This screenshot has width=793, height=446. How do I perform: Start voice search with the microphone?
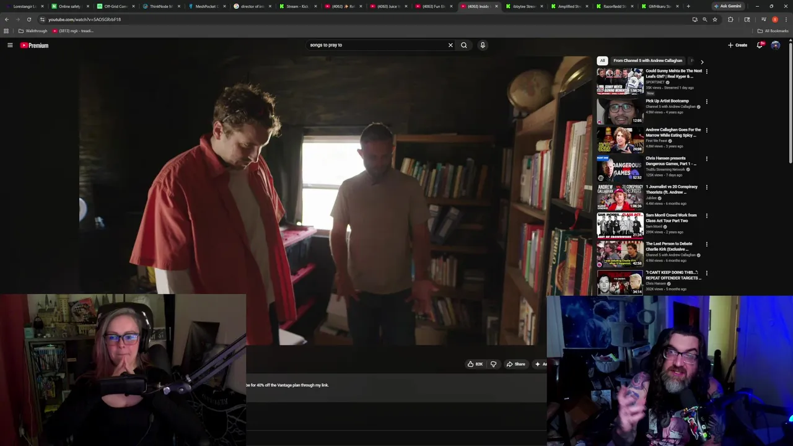pyautogui.click(x=483, y=45)
